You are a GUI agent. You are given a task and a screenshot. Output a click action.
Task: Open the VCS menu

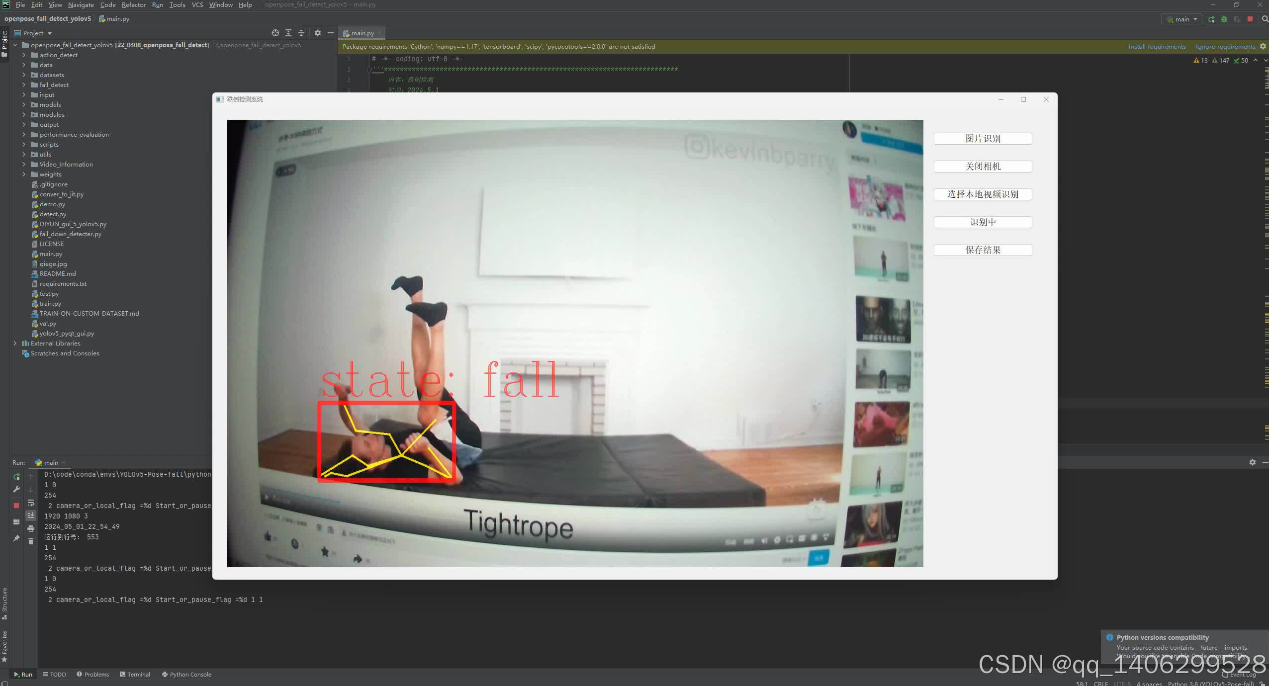(197, 5)
